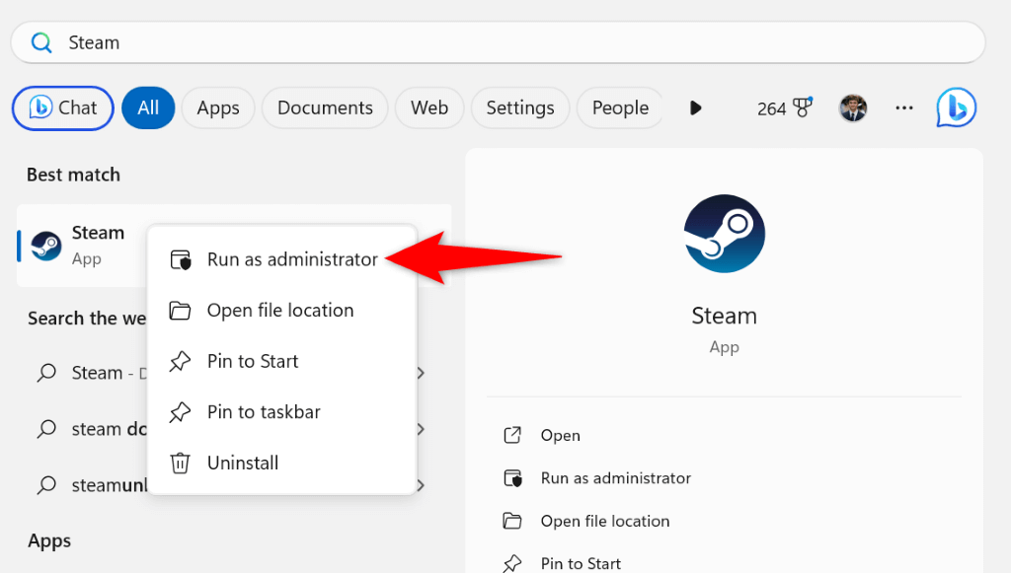Click the search icon beside 'Steam -' suggestion
Viewport: 1011px width, 573px height.
(x=46, y=373)
